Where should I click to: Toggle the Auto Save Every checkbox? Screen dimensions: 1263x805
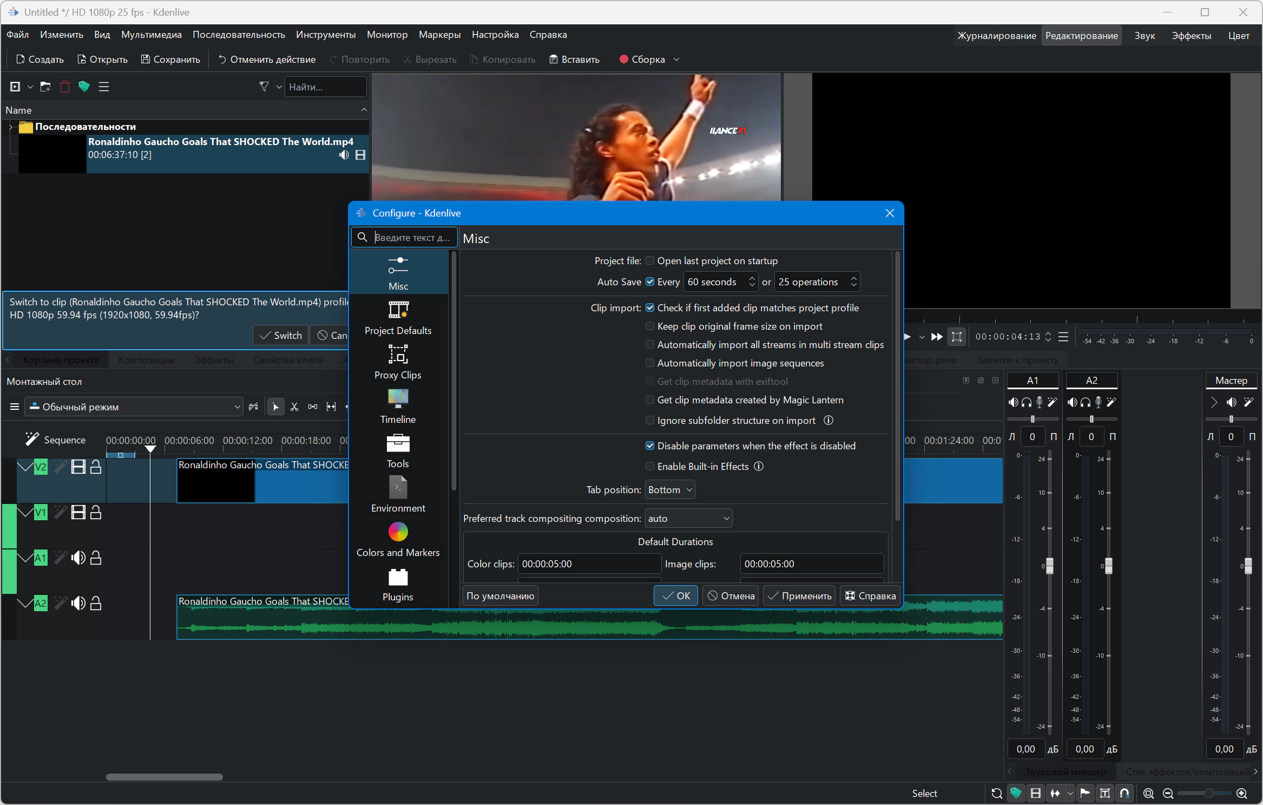650,282
